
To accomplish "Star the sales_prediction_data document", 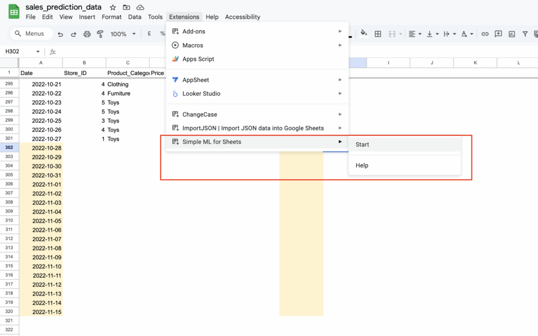I will [x=112, y=7].
